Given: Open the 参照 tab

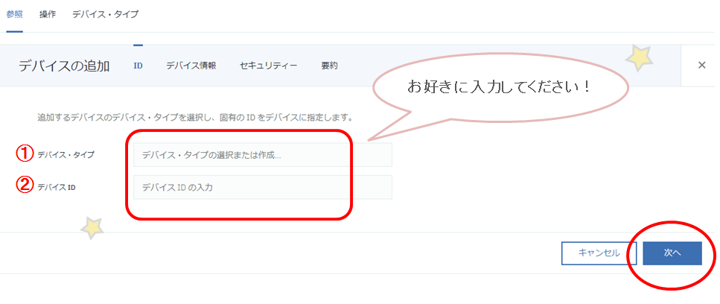Looking at the screenshot, I should [14, 14].
